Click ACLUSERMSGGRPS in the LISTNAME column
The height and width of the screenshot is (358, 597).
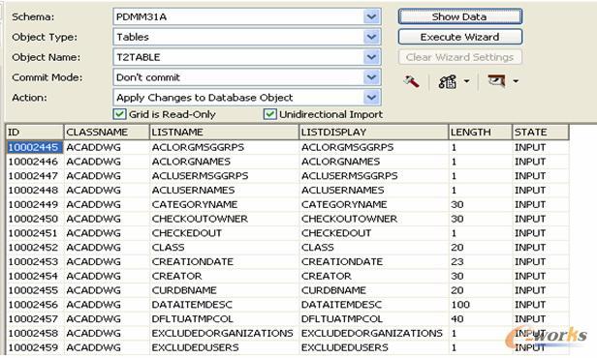(200, 176)
